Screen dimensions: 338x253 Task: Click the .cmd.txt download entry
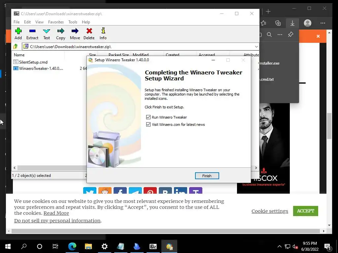coord(266,79)
